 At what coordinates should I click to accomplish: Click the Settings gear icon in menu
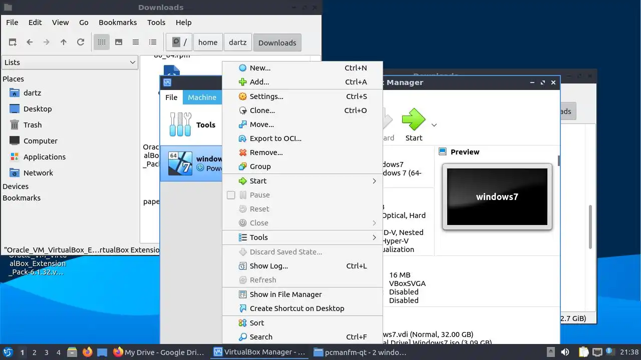(x=242, y=96)
